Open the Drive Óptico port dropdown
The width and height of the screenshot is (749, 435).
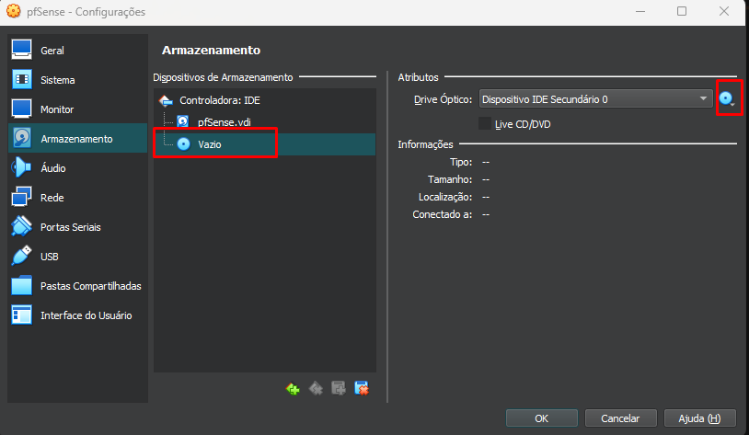pyautogui.click(x=595, y=99)
